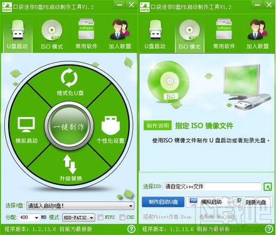The height and width of the screenshot is (235, 276).
Task: Start with the 一键制作 center button
Action: tap(69, 127)
